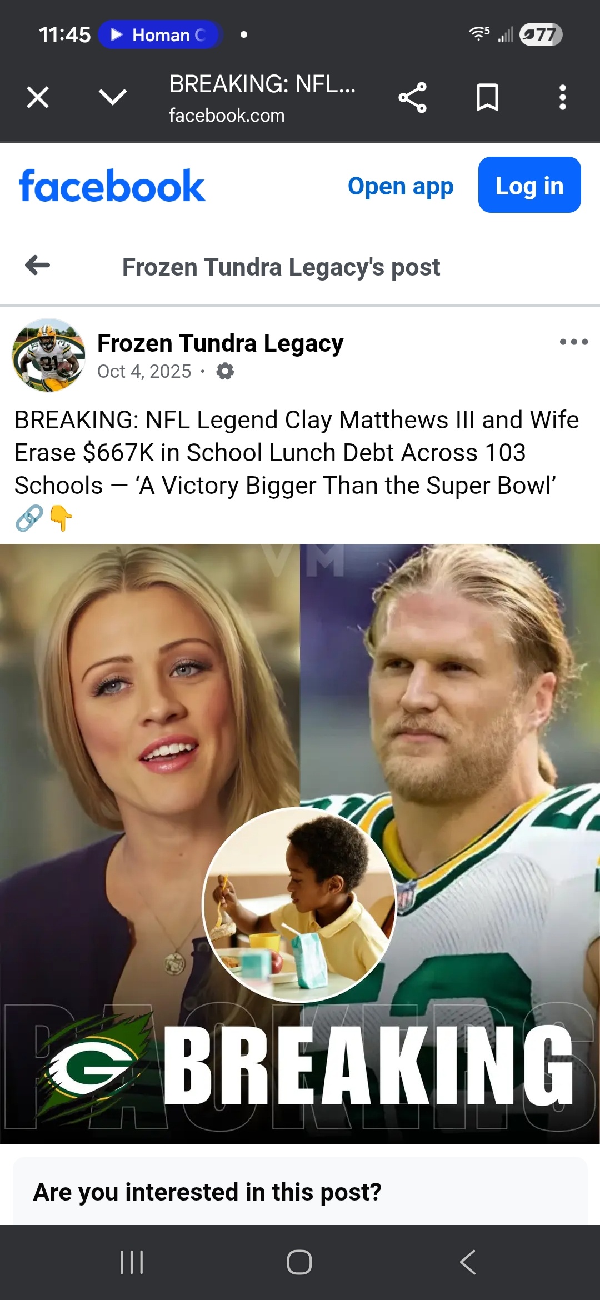Tap the post privacy gear icon
The image size is (600, 1300).
pyautogui.click(x=225, y=371)
